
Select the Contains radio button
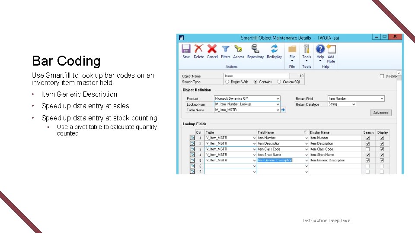point(255,82)
